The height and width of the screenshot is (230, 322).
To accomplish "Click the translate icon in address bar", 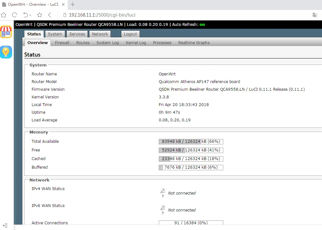I will (x=315, y=15).
